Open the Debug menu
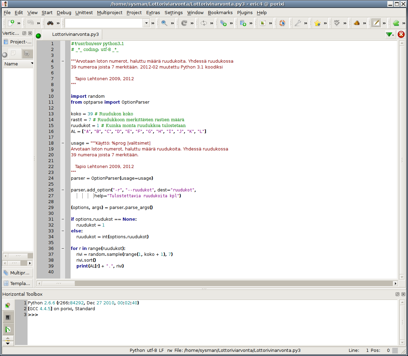408x356 pixels. pos(64,12)
